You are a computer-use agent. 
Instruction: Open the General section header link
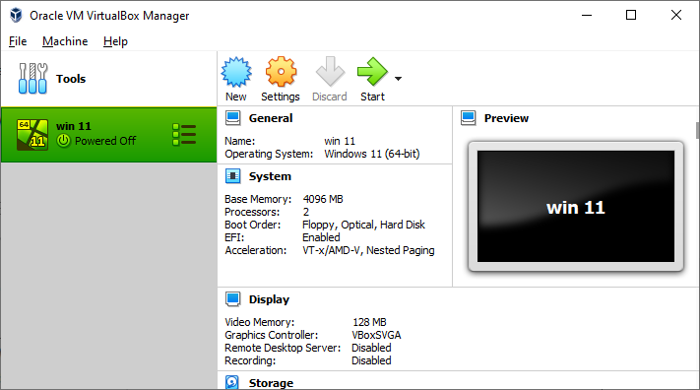pyautogui.click(x=271, y=118)
